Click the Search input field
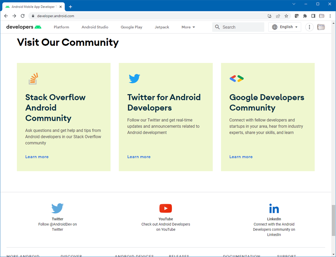 point(238,27)
